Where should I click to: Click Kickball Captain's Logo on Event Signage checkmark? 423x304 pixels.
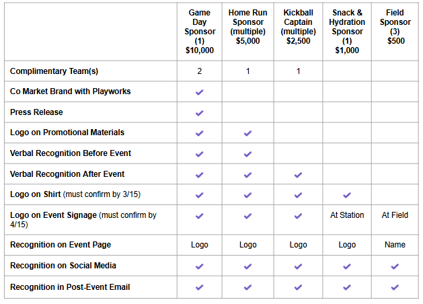pos(299,216)
